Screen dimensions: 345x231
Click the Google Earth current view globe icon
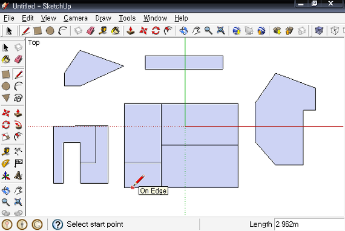pos(237,31)
